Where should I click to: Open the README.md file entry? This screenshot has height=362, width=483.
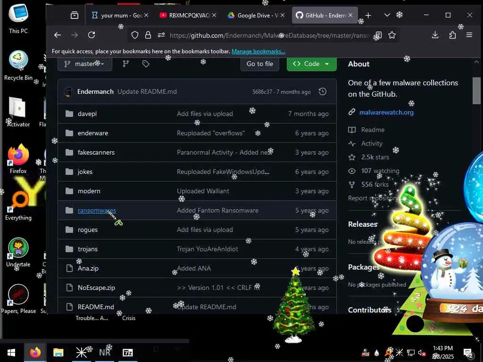pos(96,307)
